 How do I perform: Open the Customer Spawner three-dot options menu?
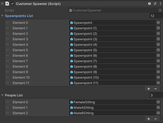tap(161, 4)
